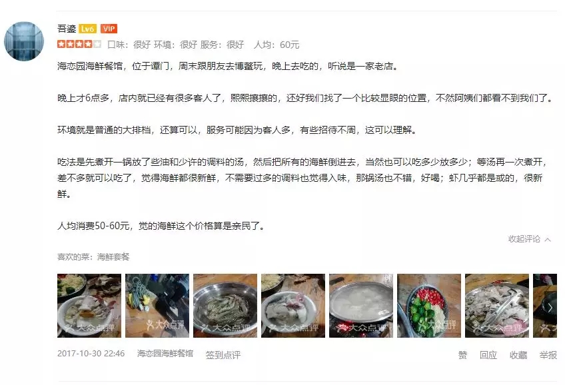Screen dimensions: 565x385
Task: Open favorite dish 海鲜套餐
Action: click(x=113, y=257)
